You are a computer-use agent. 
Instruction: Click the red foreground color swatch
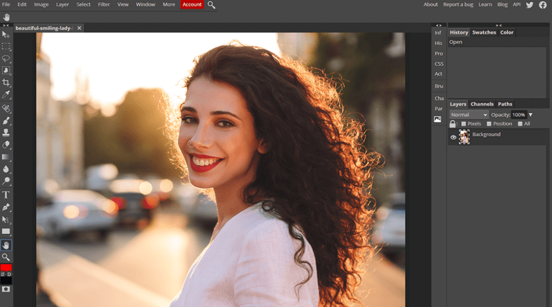click(6, 268)
